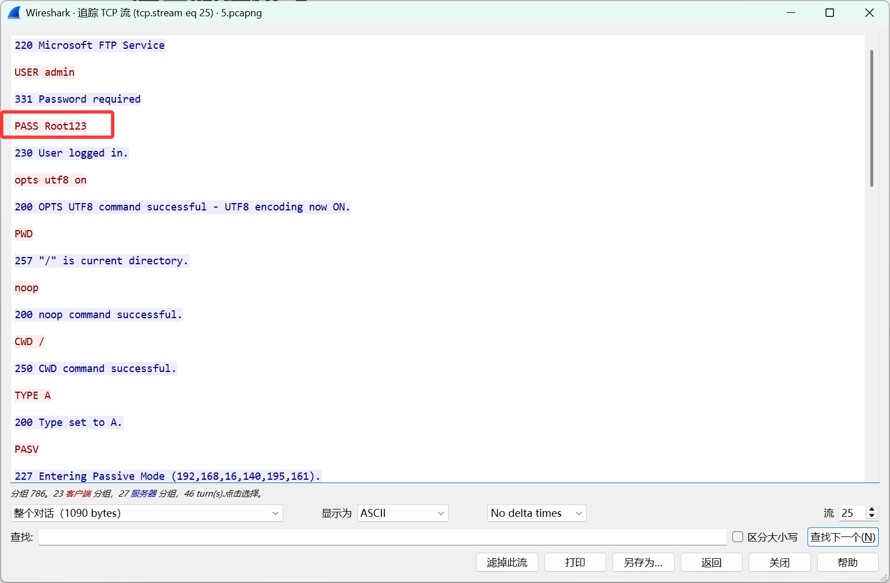Viewport: 890px width, 583px height.
Task: Click 打印 to print the stream
Action: point(575,562)
